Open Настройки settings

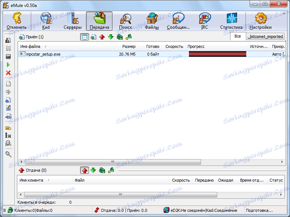click(x=260, y=21)
